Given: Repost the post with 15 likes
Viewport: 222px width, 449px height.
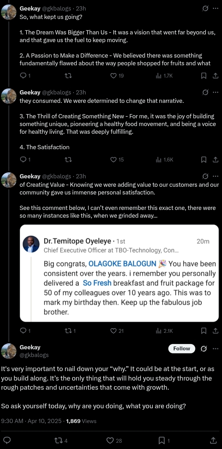Looking at the screenshot, I should [69, 159].
